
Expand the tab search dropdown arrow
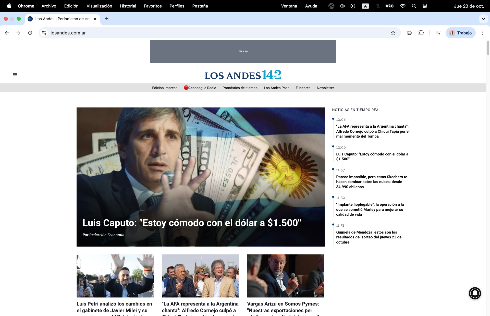tap(483, 19)
